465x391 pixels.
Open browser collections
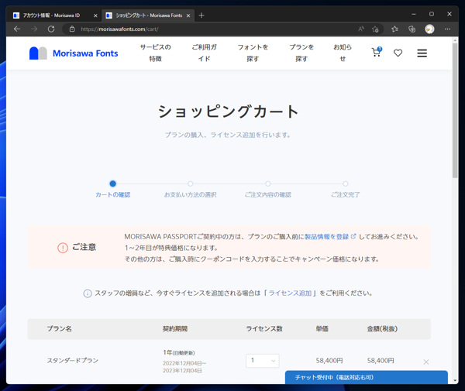[x=412, y=29]
